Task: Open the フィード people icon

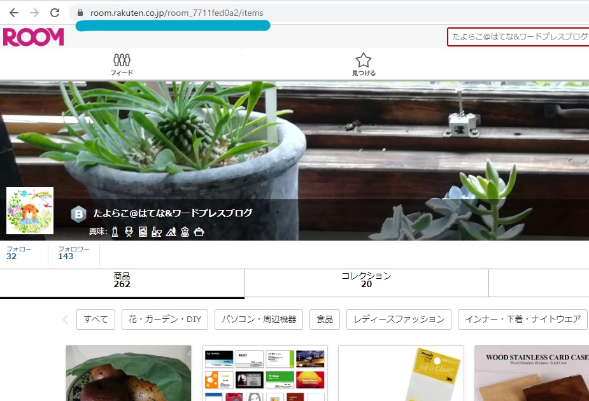Action: (122, 64)
